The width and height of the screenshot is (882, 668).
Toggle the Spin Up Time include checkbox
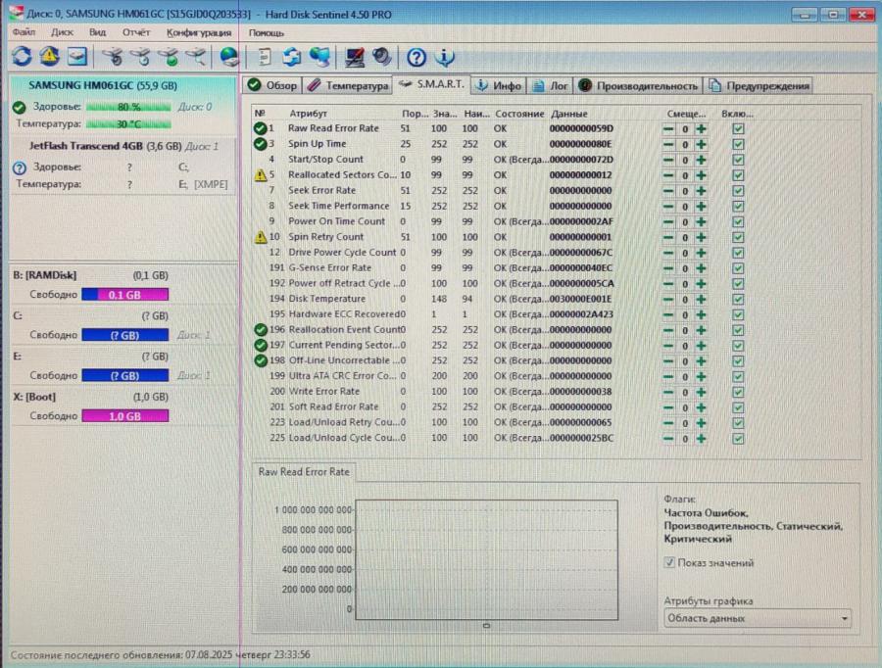click(x=740, y=143)
